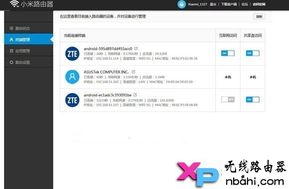Click ZTE logo of third device

tap(72, 100)
